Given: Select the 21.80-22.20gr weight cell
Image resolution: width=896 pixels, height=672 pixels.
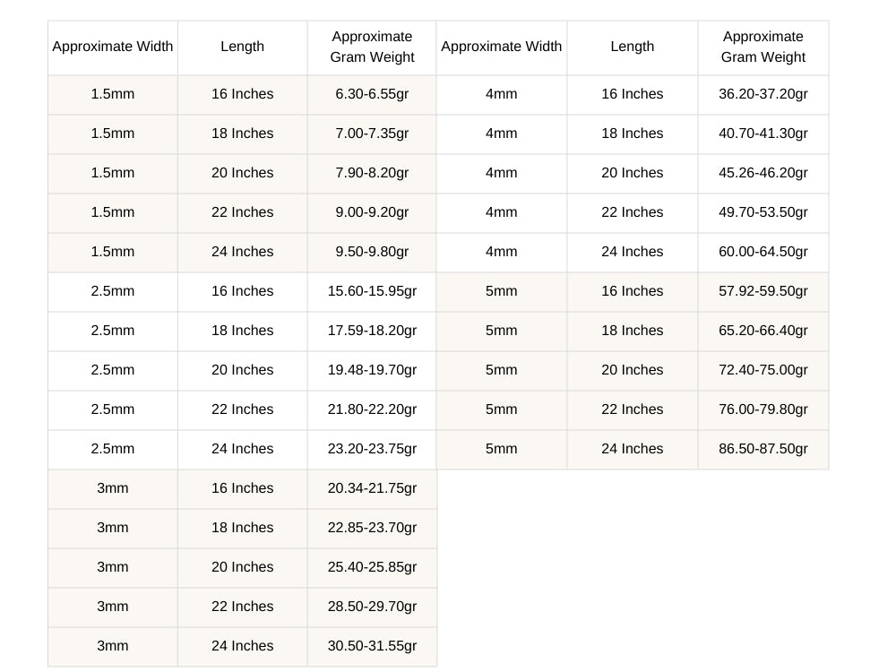Looking at the screenshot, I should pos(372,409).
